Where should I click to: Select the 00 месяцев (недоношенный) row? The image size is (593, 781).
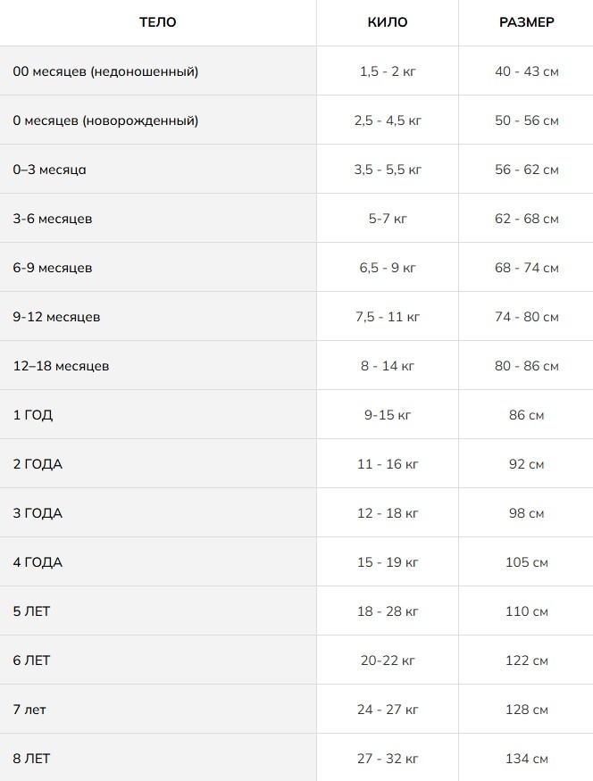296,71
